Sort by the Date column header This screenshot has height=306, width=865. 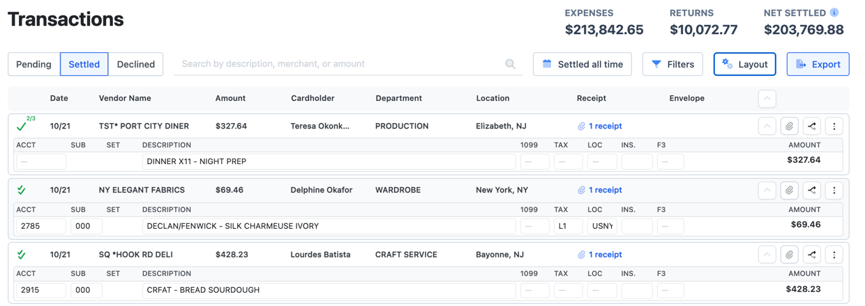[59, 99]
